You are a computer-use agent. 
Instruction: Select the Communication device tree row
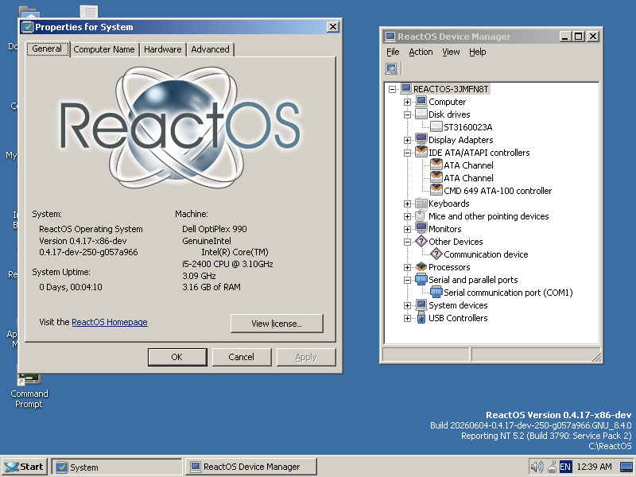pyautogui.click(x=486, y=254)
